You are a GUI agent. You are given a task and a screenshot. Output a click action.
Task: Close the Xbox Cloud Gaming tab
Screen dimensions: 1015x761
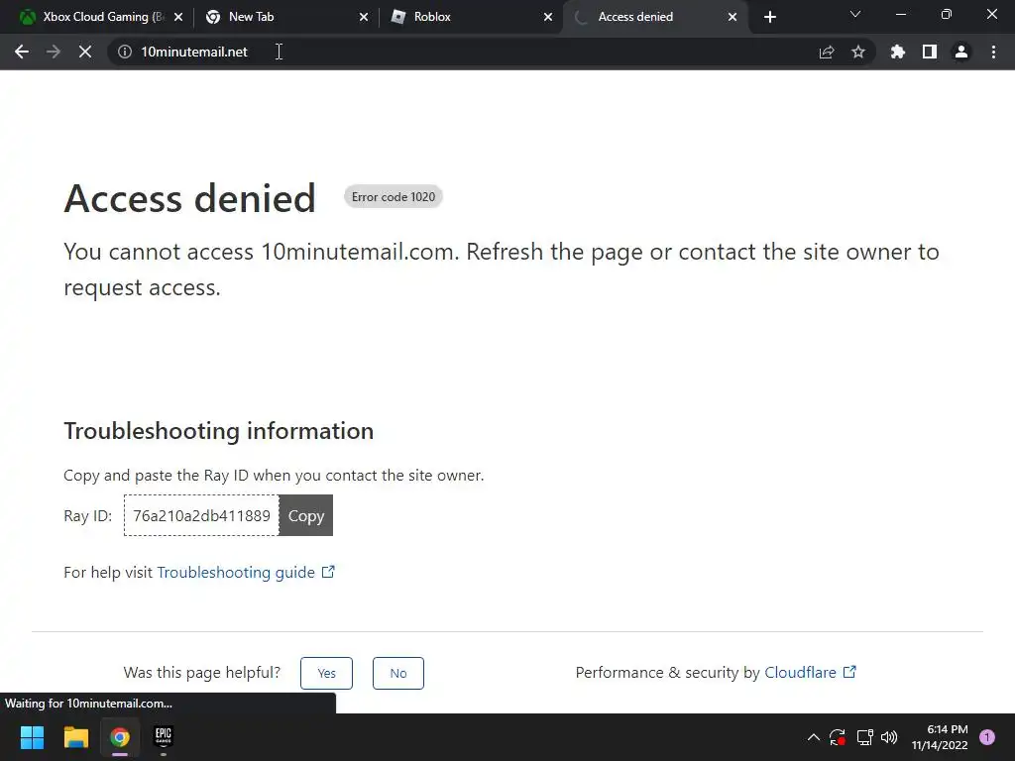click(x=178, y=17)
